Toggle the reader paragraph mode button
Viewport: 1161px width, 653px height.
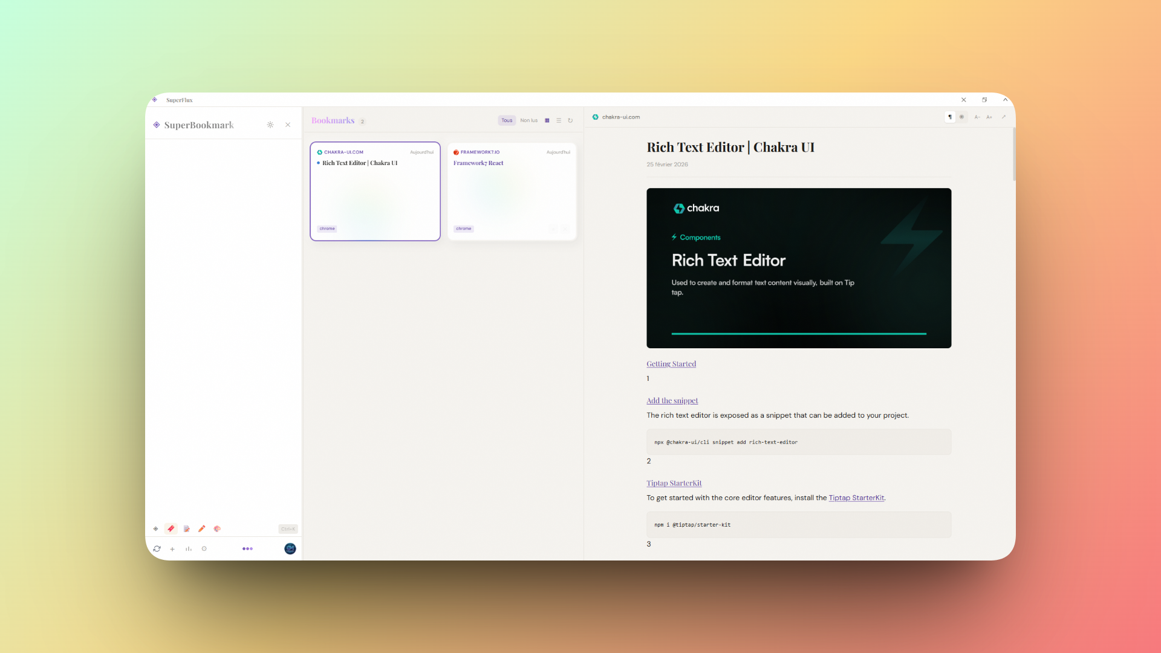[x=950, y=117]
